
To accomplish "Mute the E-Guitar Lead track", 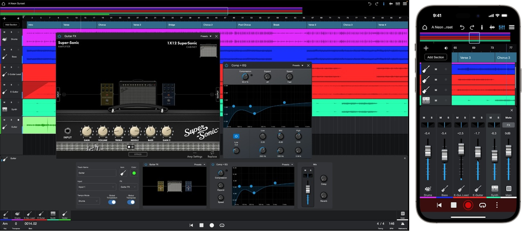I will point(5,67).
